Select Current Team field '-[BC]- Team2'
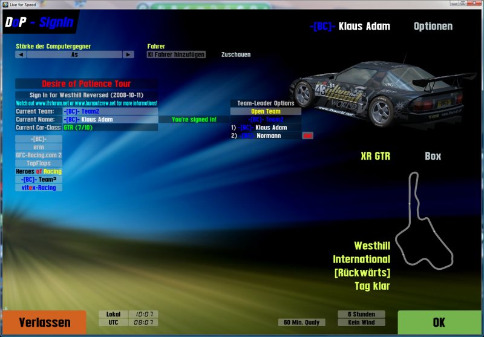 [x=110, y=111]
